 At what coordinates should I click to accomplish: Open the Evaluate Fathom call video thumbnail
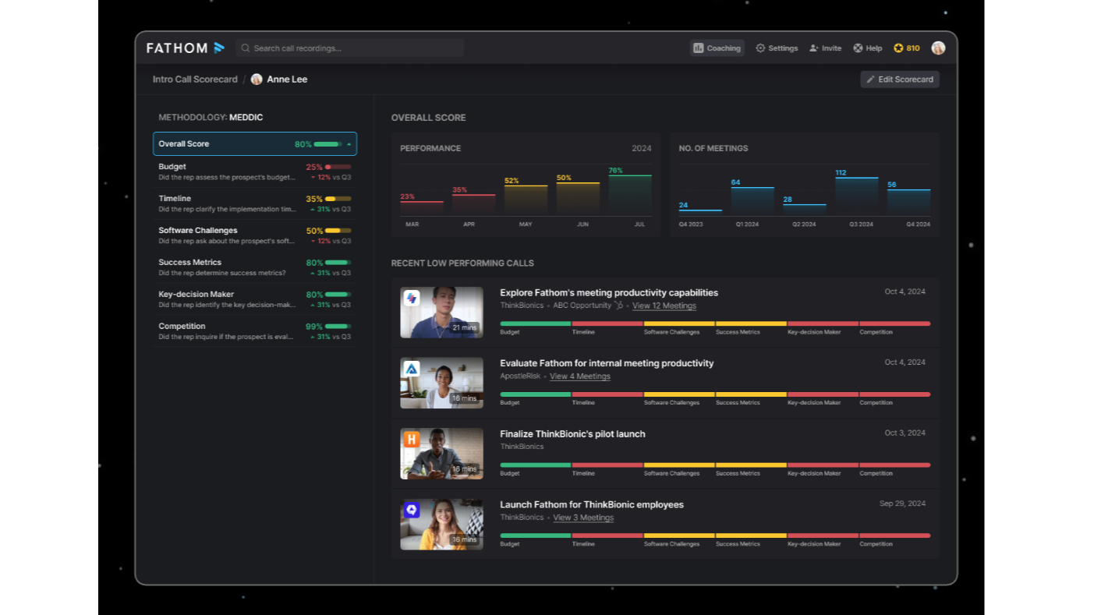coord(441,383)
